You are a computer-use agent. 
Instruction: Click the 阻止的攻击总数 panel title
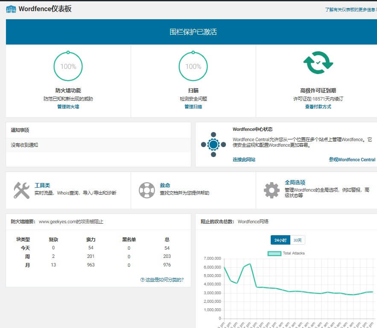[x=217, y=222]
